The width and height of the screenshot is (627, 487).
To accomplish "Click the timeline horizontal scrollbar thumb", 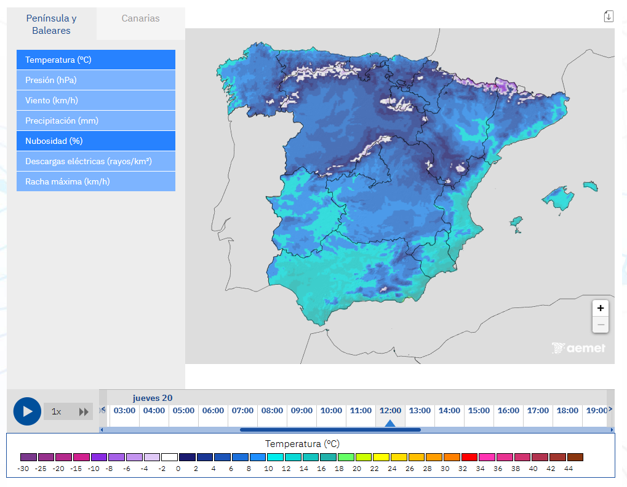I will point(330,430).
